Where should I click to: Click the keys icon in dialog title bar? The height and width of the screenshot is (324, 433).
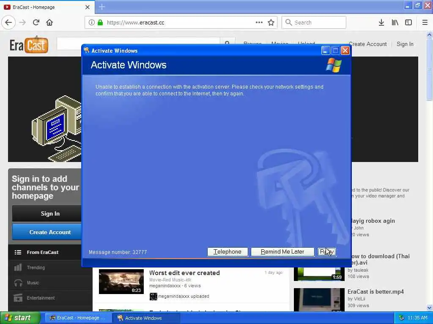[x=87, y=51]
